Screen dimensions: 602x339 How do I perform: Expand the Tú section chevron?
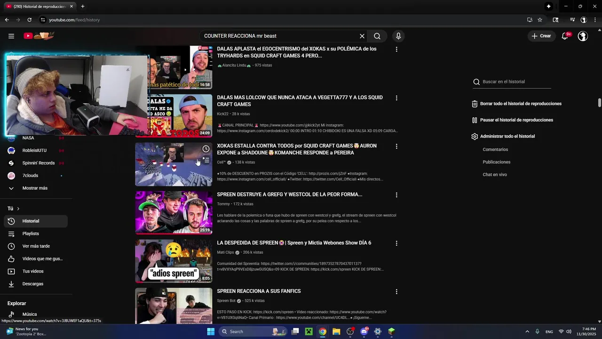tap(18, 209)
